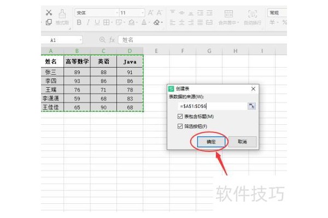The height and width of the screenshot is (218, 328).
Task: Expand the Font Color dropdown arrow
Action: pyautogui.click(x=149, y=22)
